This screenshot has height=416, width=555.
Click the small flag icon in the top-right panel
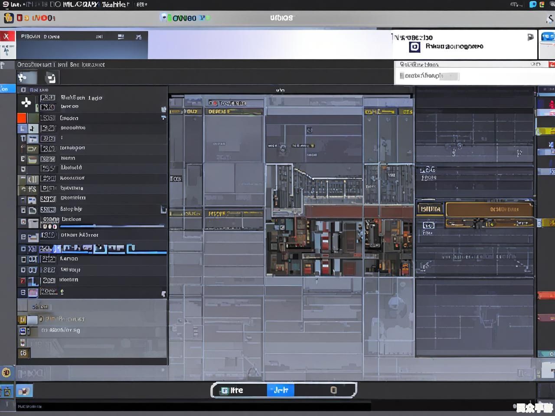pyautogui.click(x=530, y=37)
